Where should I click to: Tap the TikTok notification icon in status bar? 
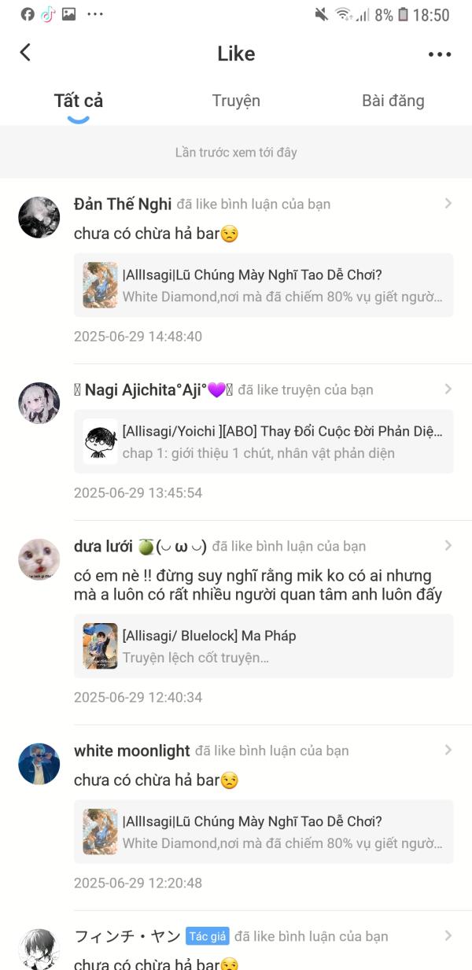point(48,14)
